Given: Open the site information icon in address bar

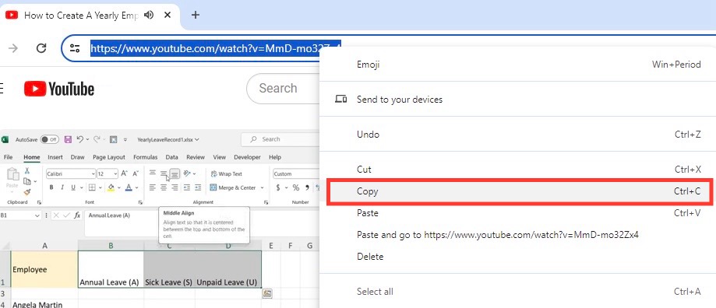Looking at the screenshot, I should point(75,48).
